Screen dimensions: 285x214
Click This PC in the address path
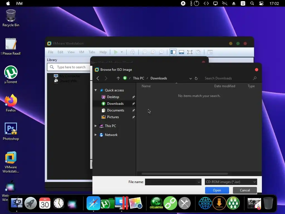139,78
